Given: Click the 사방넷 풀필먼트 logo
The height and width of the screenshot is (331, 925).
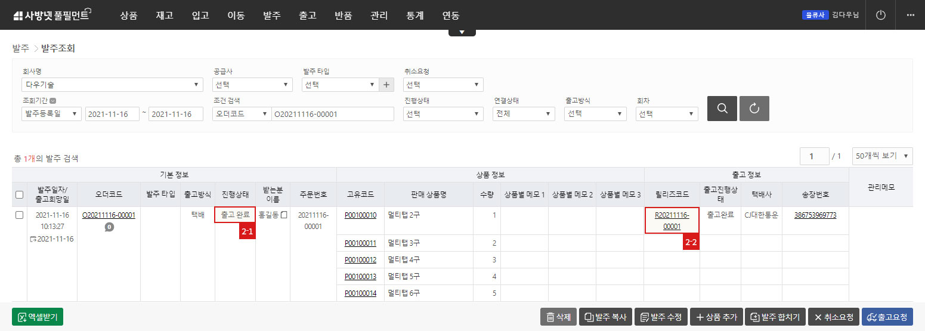Looking at the screenshot, I should coord(51,15).
